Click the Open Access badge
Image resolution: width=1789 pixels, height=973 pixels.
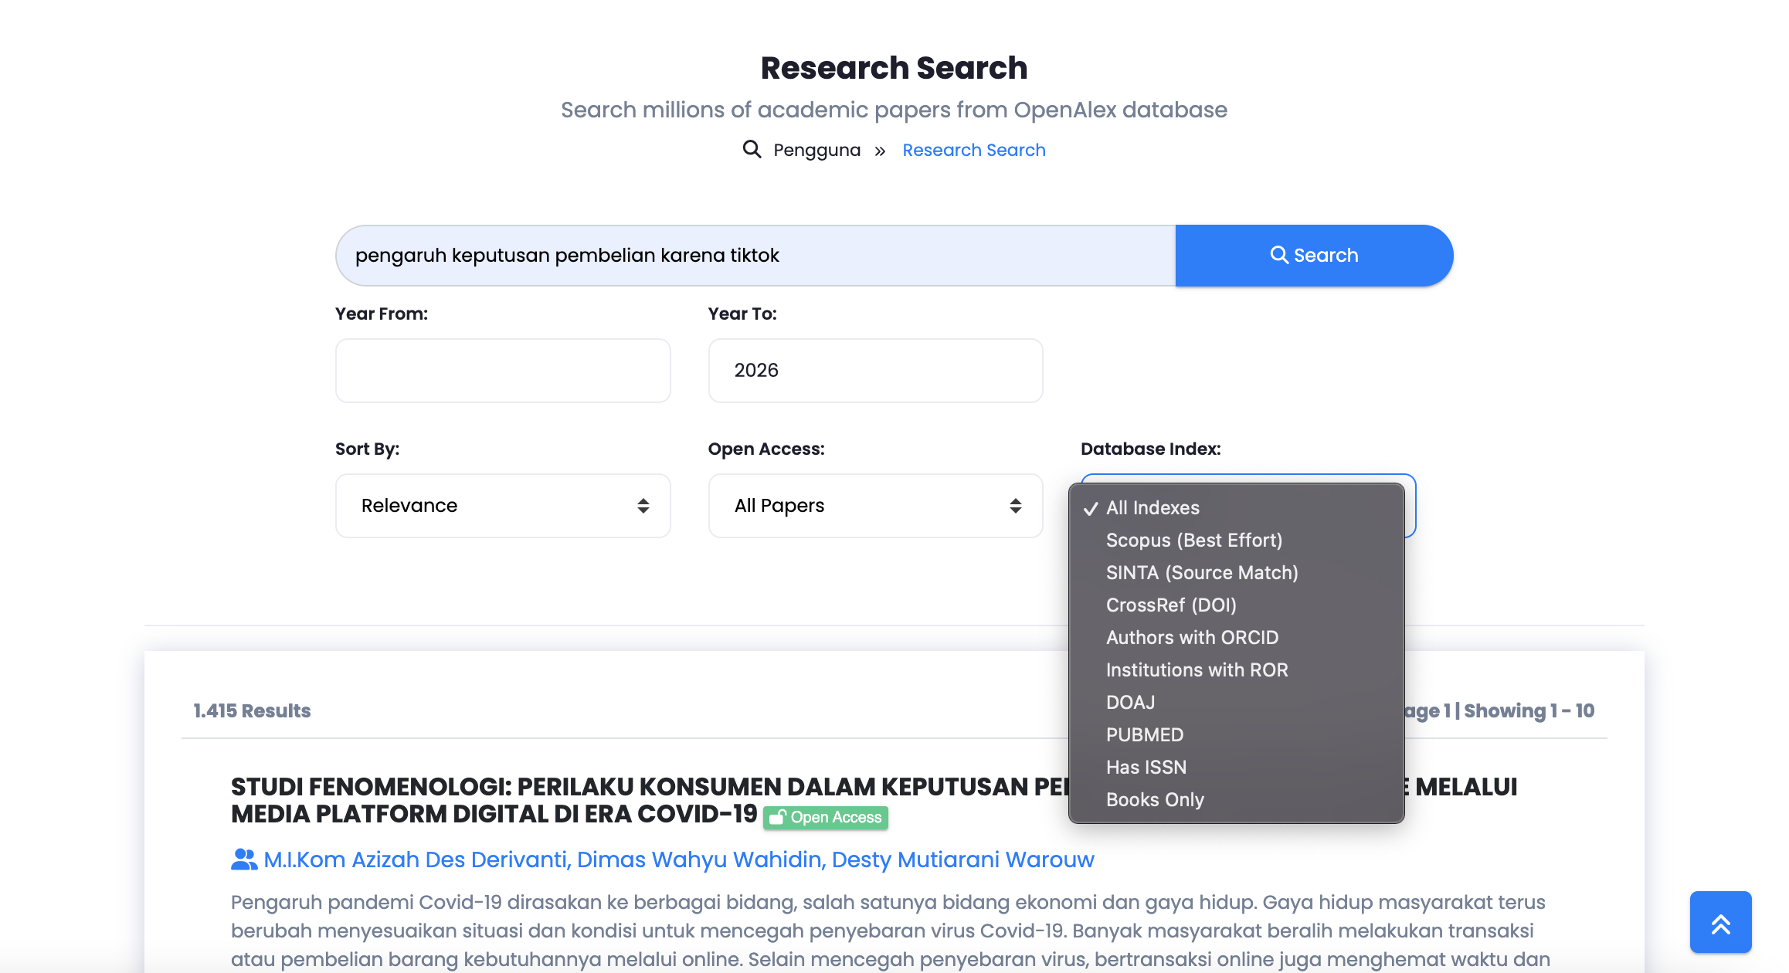pyautogui.click(x=826, y=818)
